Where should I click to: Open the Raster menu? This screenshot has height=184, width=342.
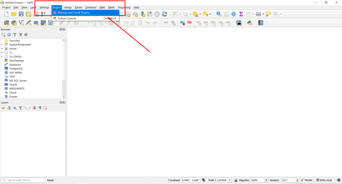click(78, 7)
